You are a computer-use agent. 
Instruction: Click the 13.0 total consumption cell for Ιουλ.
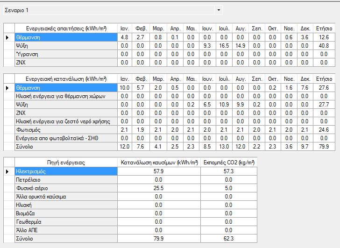pos(224,147)
